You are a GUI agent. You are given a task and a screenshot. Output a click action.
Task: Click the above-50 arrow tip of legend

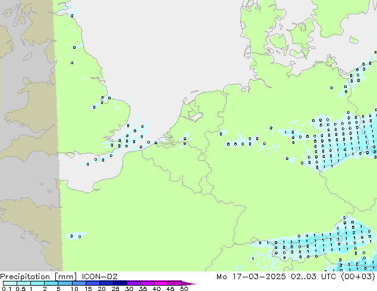pyautogui.click(x=188, y=283)
